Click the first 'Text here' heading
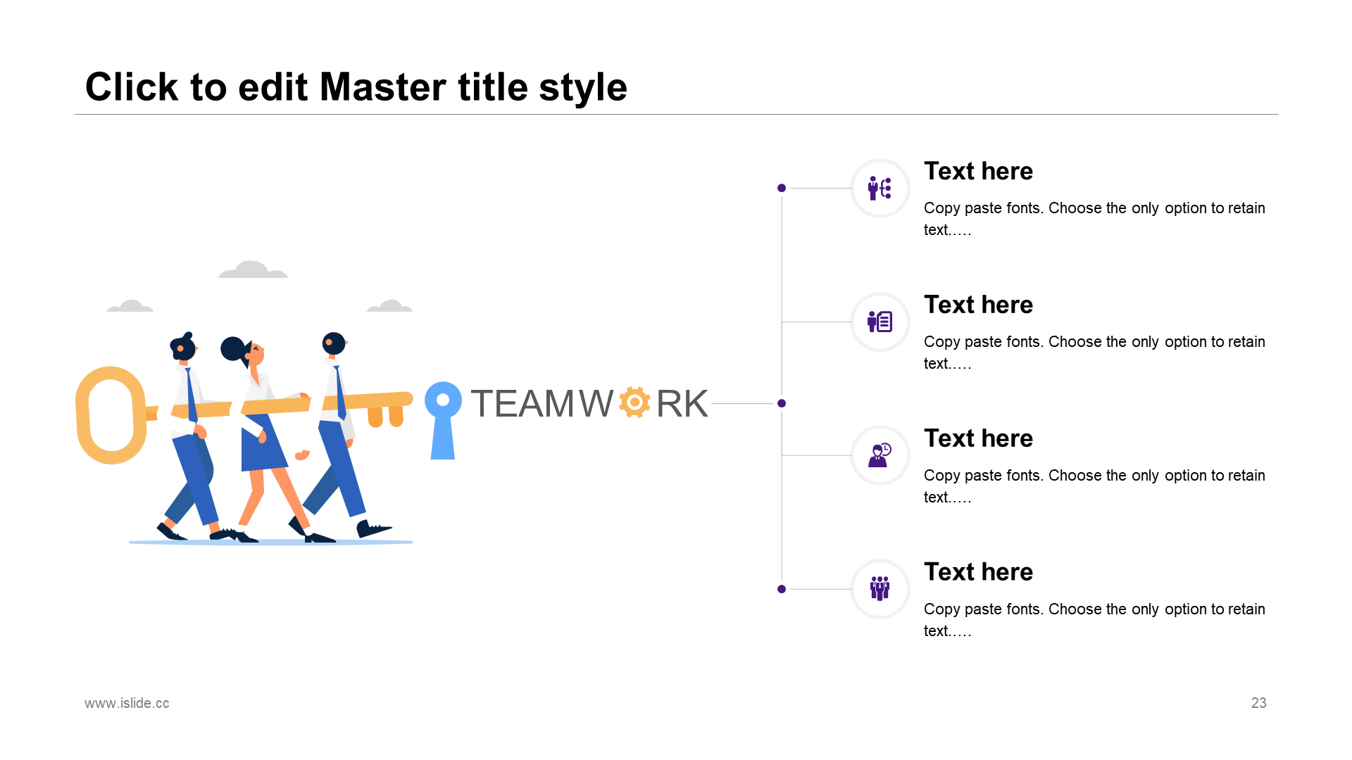Screen dimensions: 1352x760 [978, 171]
